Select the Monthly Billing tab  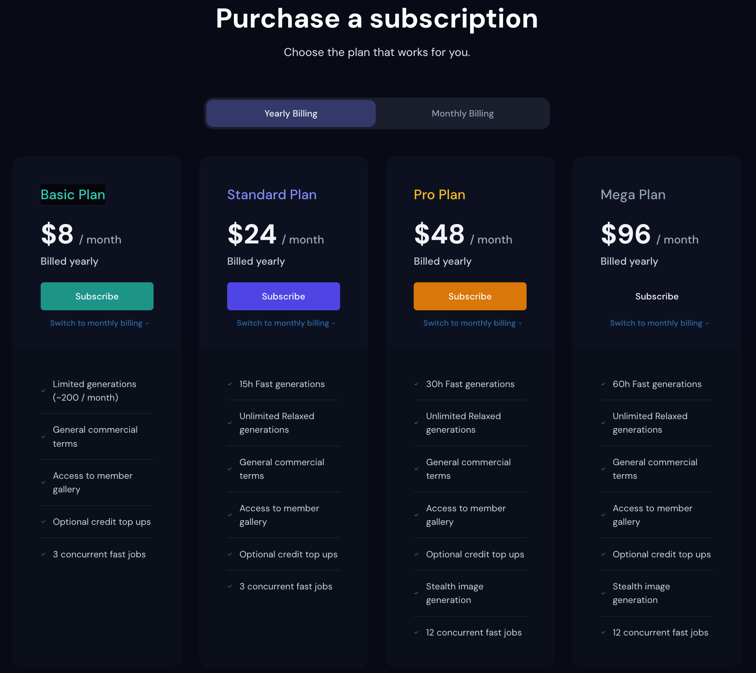[462, 113]
